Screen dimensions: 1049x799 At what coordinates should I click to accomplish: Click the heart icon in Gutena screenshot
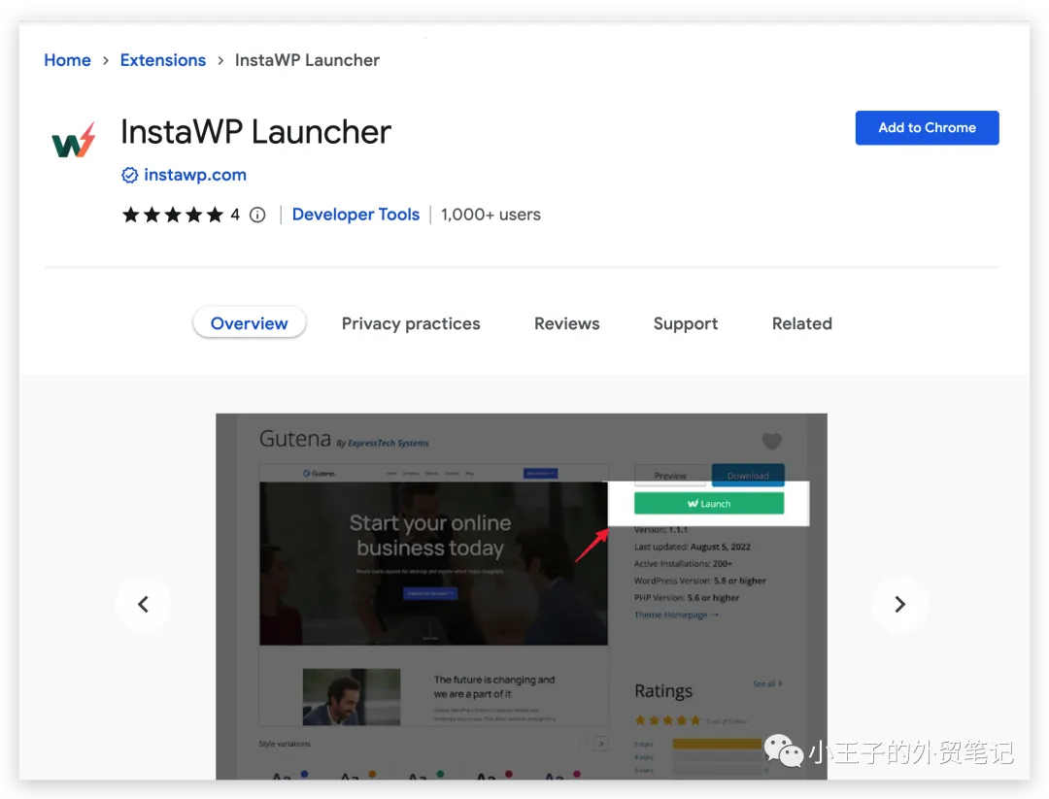[x=772, y=442]
